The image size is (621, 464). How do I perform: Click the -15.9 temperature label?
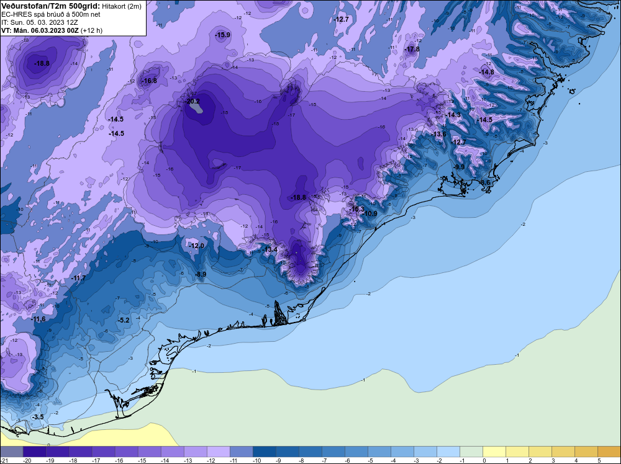(222, 35)
